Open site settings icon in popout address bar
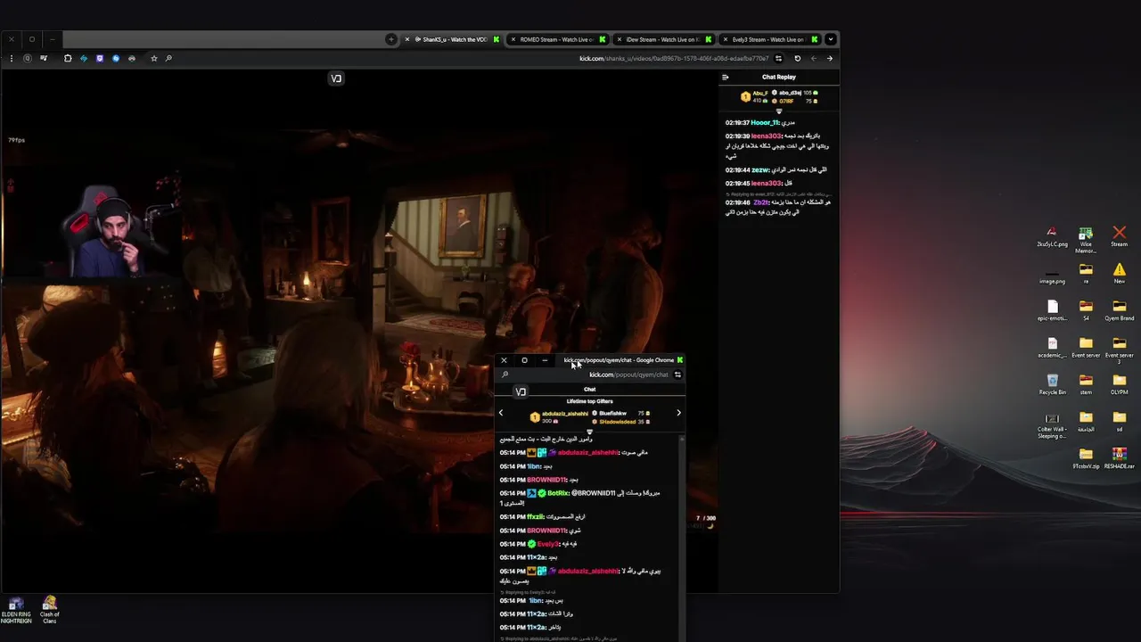Viewport: 1141px width, 642px height. (x=677, y=374)
